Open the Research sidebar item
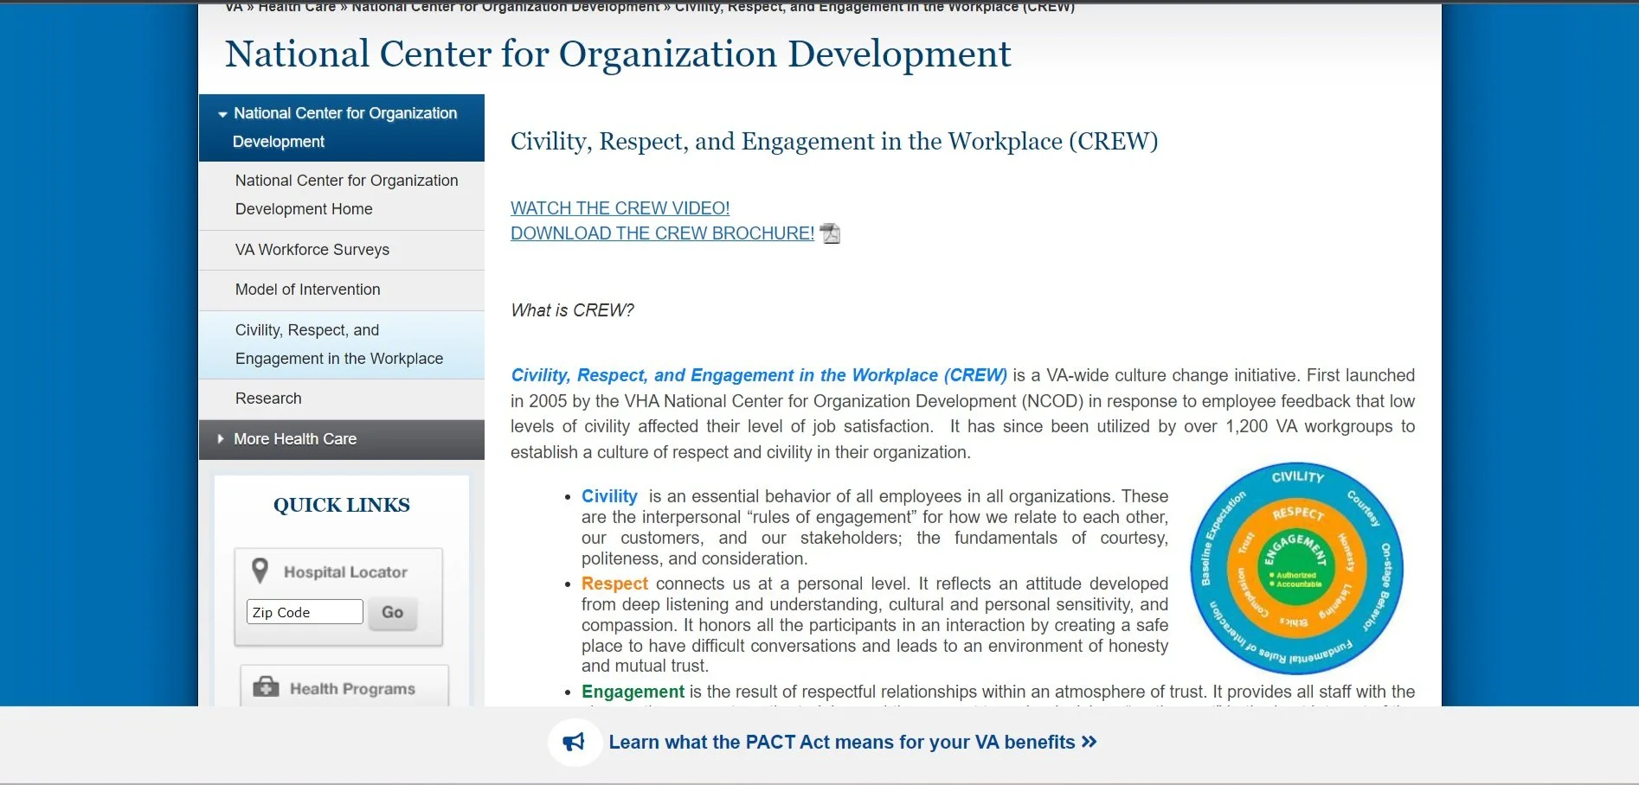The height and width of the screenshot is (785, 1639). click(342, 399)
